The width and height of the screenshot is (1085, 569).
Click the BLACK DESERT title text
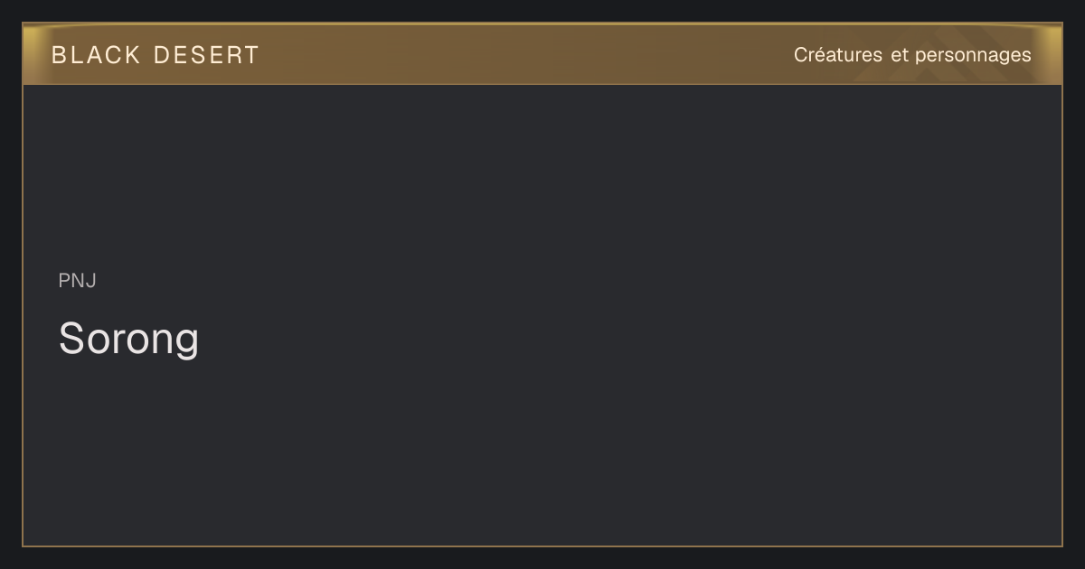(x=156, y=55)
